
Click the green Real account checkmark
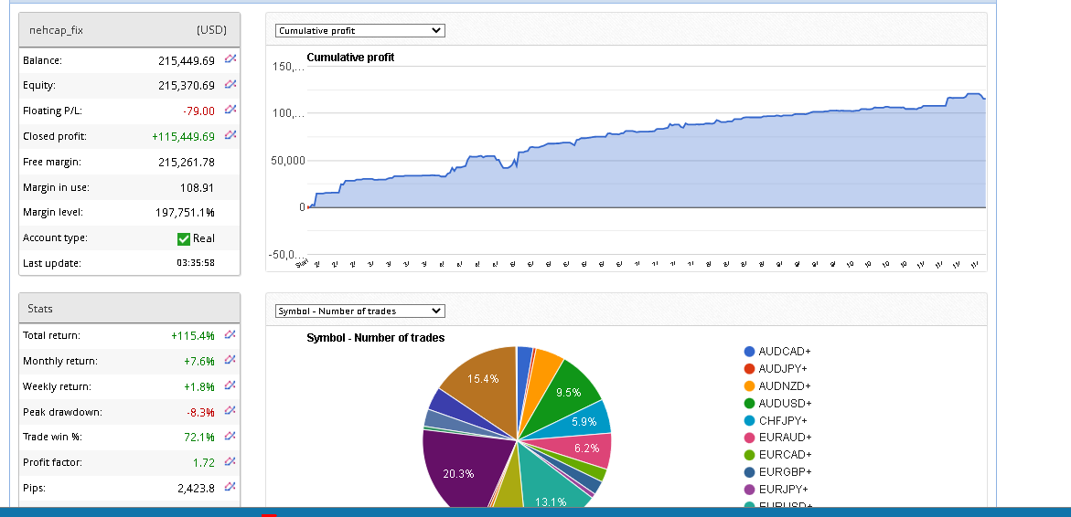coord(184,238)
